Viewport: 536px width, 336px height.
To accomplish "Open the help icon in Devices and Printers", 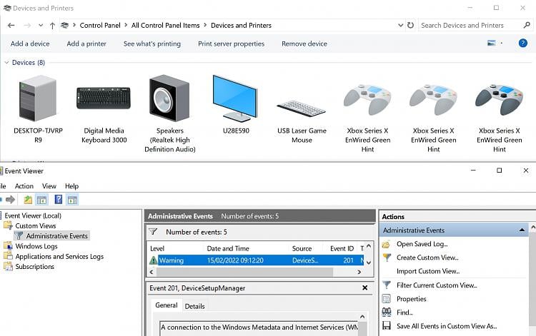I will coord(522,44).
